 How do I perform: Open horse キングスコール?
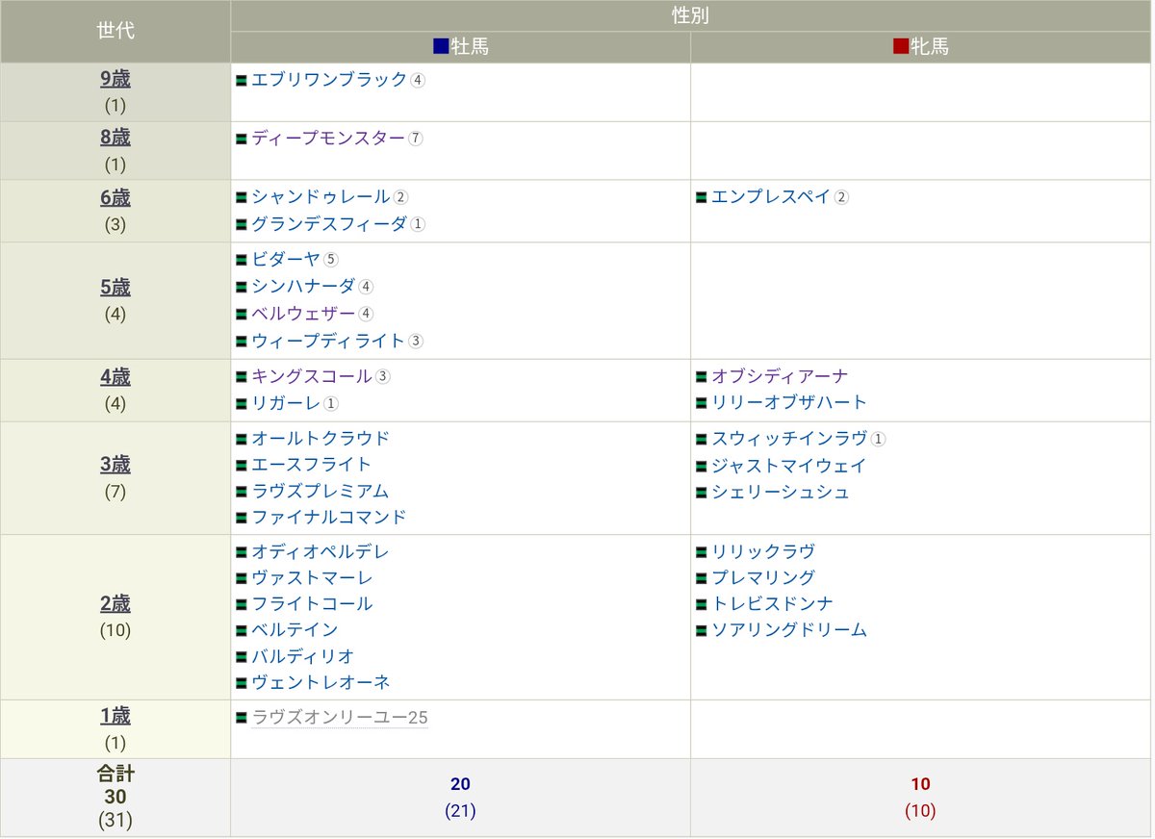pyautogui.click(x=313, y=376)
